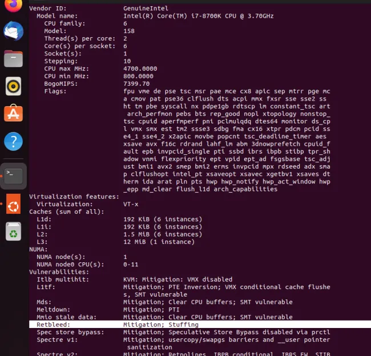Screen dimensions: 371x356
Task: Click the CPU family label
Action: [x=64, y=23]
